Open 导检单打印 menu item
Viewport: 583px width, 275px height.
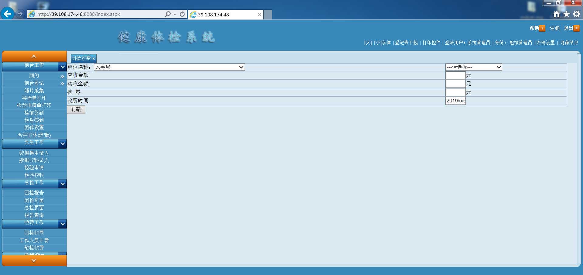point(34,98)
